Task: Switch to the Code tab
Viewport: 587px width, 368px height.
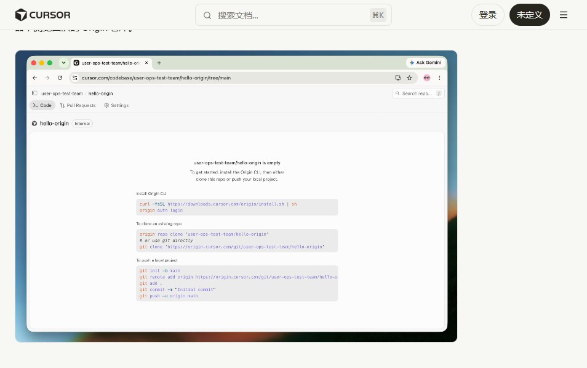Action: tap(42, 106)
